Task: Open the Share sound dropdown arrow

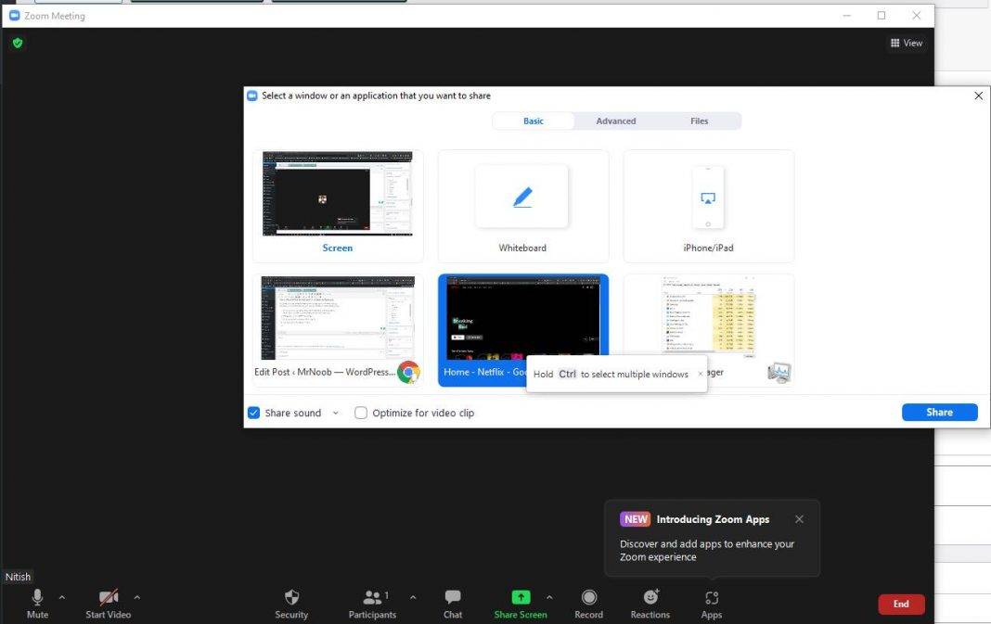Action: (335, 413)
